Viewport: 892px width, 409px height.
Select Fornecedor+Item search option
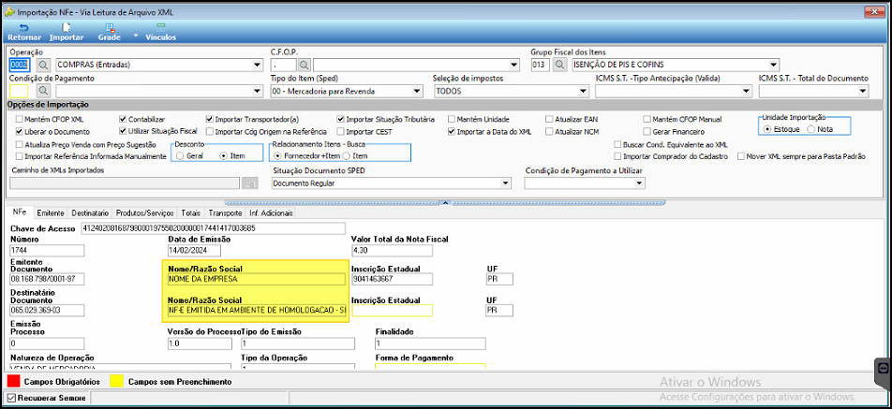[x=277, y=155]
